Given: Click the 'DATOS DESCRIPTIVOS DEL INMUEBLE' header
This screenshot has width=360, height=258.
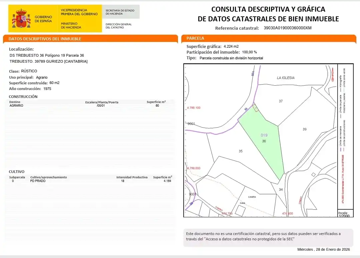Looking at the screenshot, I should point(45,39).
